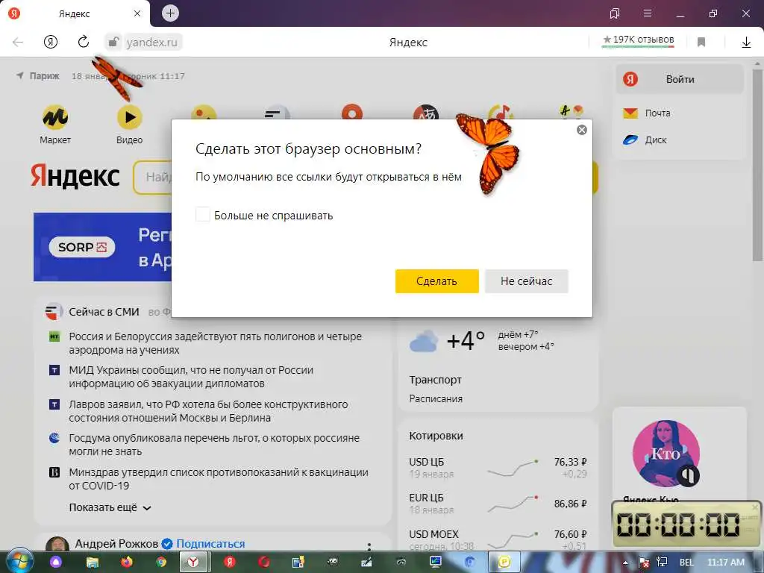Open the USD ЦБ exchange rate row

[498, 467]
